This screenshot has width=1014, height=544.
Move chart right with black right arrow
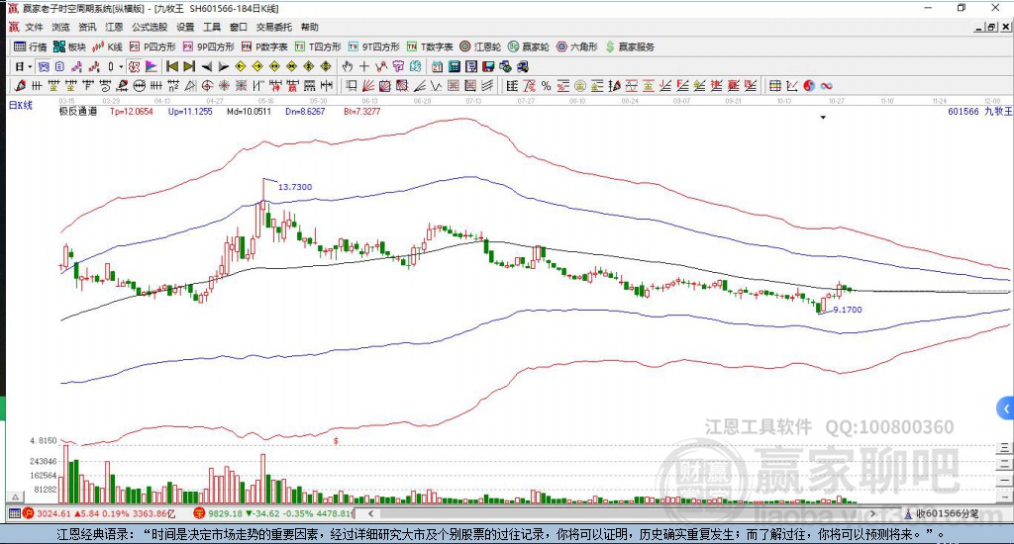(x=223, y=66)
